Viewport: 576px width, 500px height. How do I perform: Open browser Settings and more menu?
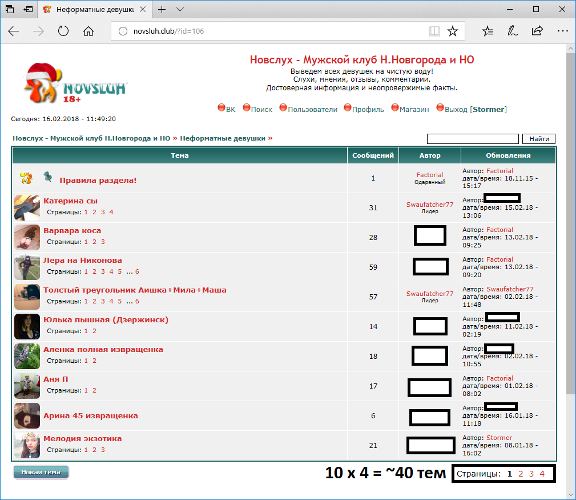562,31
